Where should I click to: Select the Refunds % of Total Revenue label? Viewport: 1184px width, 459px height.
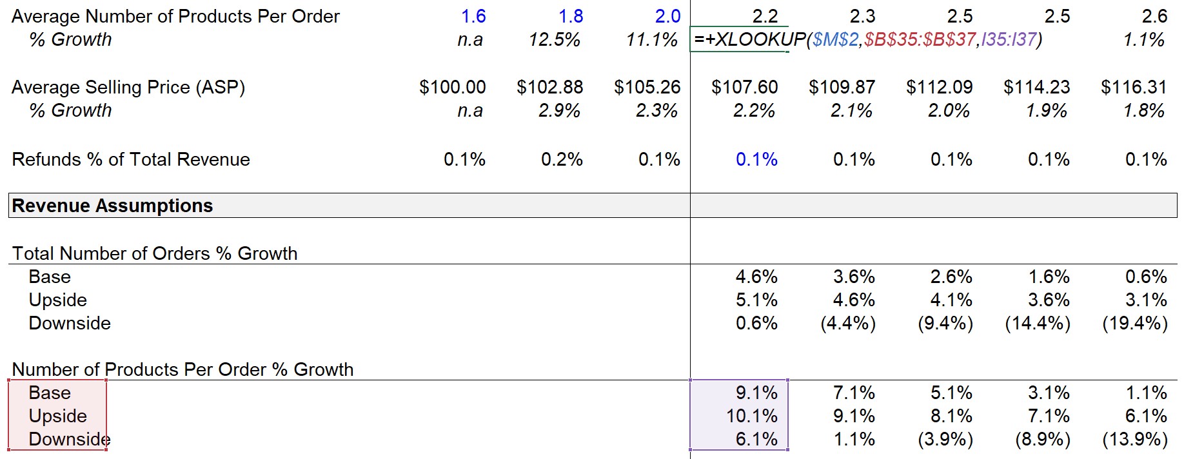click(x=131, y=159)
